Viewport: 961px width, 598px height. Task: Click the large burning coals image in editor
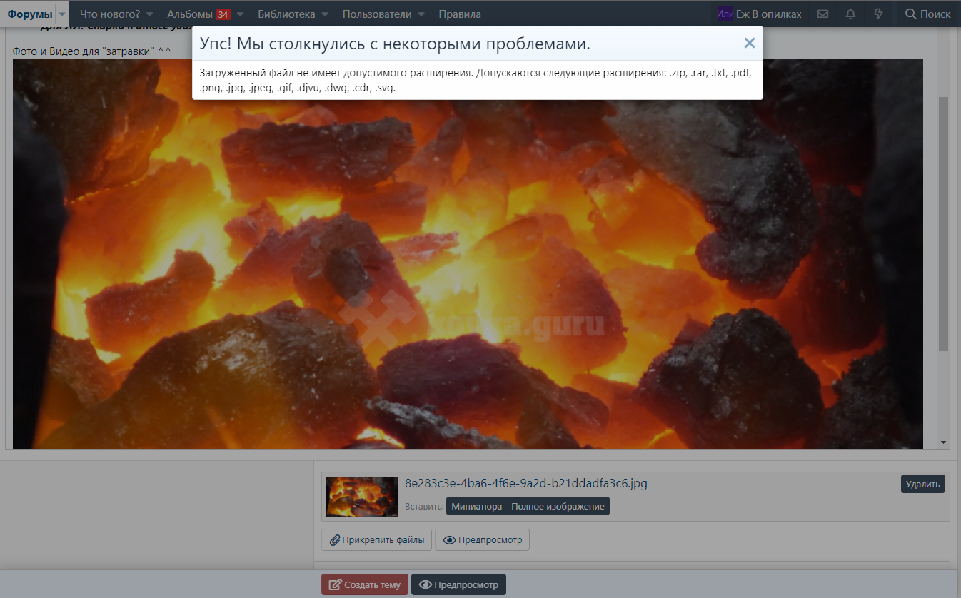468,253
